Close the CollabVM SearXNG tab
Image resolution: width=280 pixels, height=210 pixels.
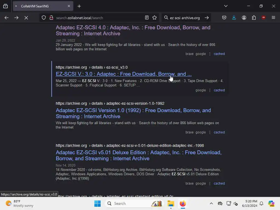pos(69,6)
